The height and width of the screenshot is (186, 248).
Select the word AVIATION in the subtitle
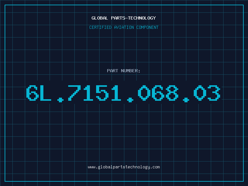click(124, 27)
